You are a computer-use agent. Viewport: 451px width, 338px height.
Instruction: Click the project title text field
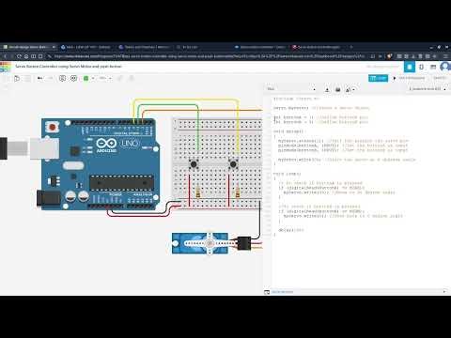click(69, 67)
